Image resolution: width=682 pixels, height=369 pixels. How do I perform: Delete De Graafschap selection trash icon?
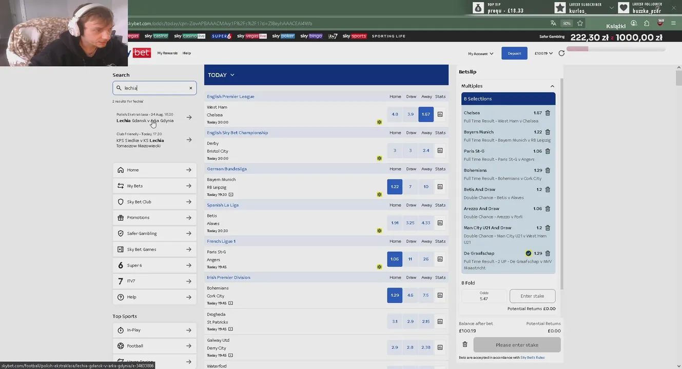coord(548,253)
